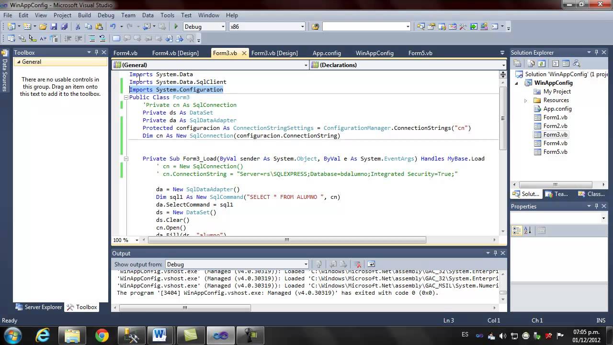
Task: Cut selection with scissors icon
Action: [78, 26]
